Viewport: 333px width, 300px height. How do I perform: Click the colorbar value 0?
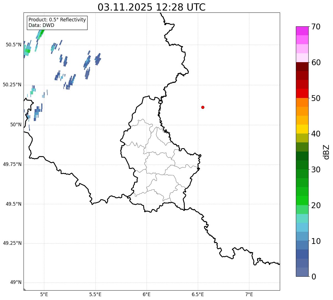[314, 277]
